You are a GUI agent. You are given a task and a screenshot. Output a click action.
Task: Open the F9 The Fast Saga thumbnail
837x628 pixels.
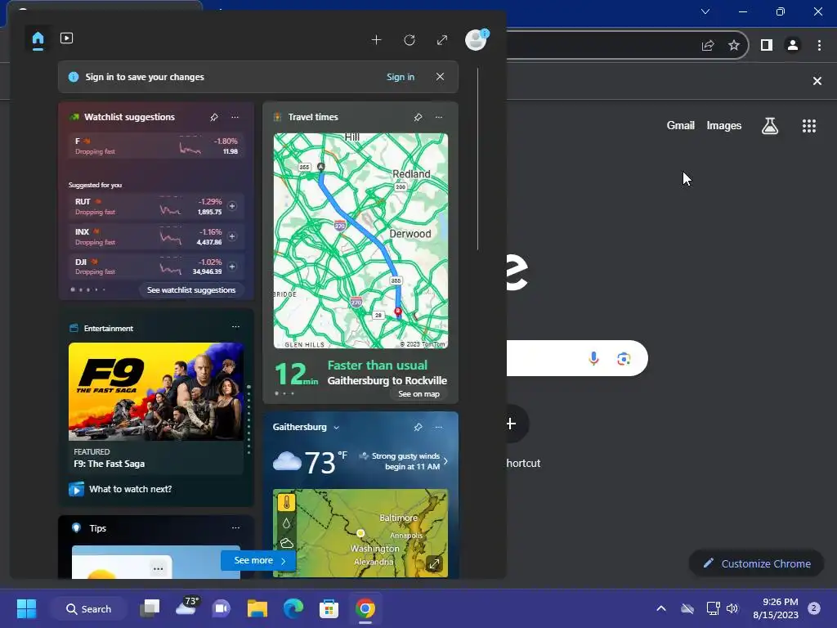[156, 392]
